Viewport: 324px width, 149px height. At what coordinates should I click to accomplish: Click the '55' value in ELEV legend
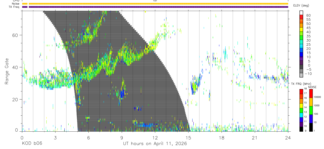pyautogui.click(x=308, y=19)
